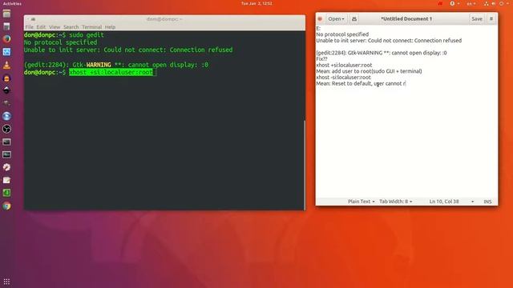
Task: Click the highlighted xhost command in terminal
Action: click(x=111, y=72)
